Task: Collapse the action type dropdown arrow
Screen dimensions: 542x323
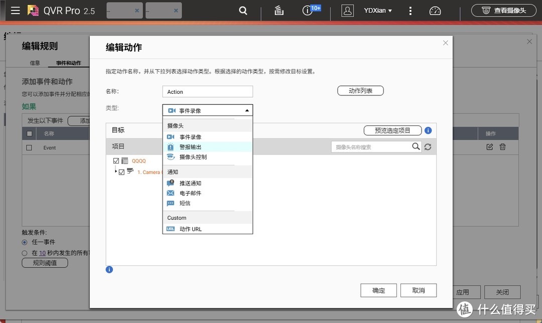Action: tap(246, 110)
